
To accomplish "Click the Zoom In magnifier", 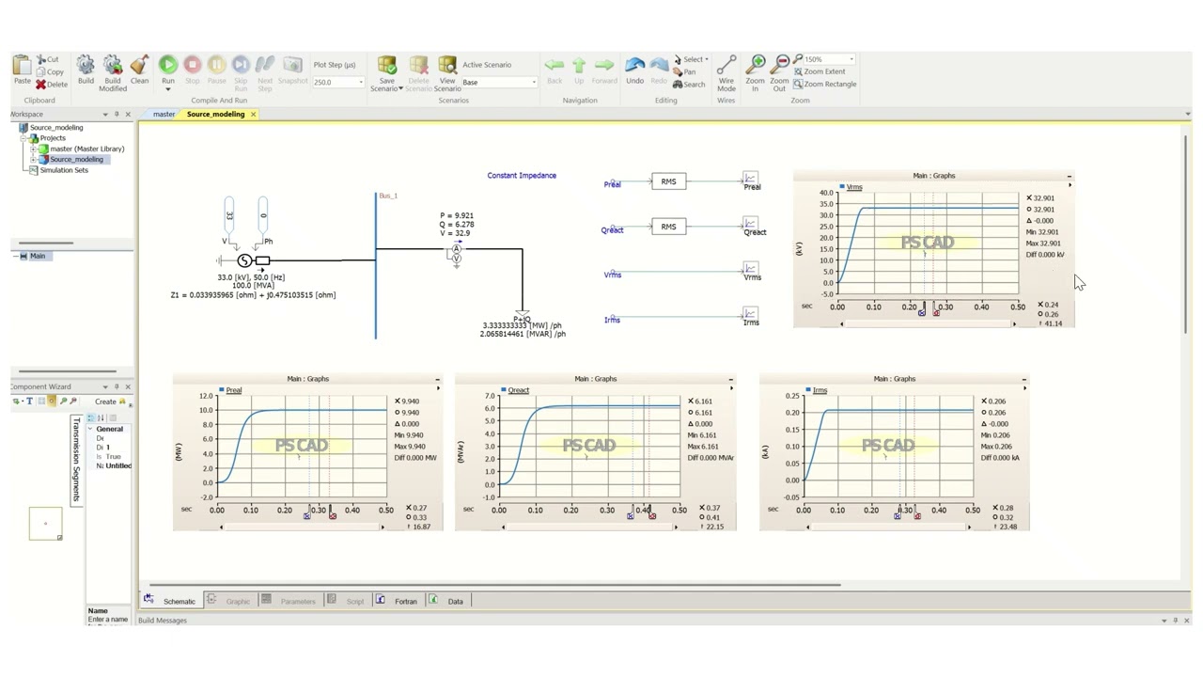I will tap(756, 64).
